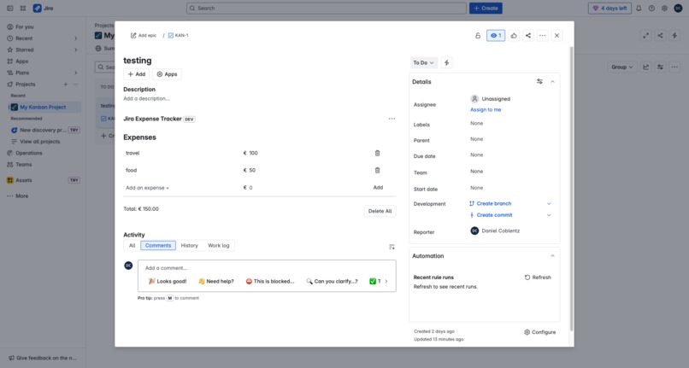Collapse the Details panel
Image resolution: width=689 pixels, height=368 pixels.
pos(552,82)
